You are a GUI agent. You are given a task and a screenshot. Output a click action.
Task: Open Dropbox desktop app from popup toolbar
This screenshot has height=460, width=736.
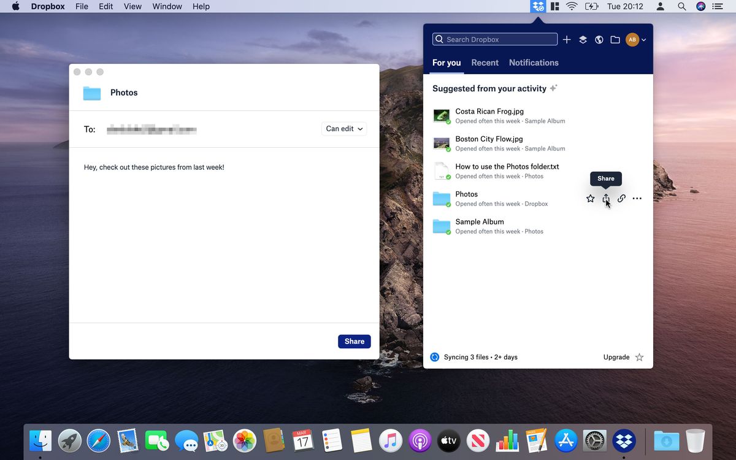point(583,39)
